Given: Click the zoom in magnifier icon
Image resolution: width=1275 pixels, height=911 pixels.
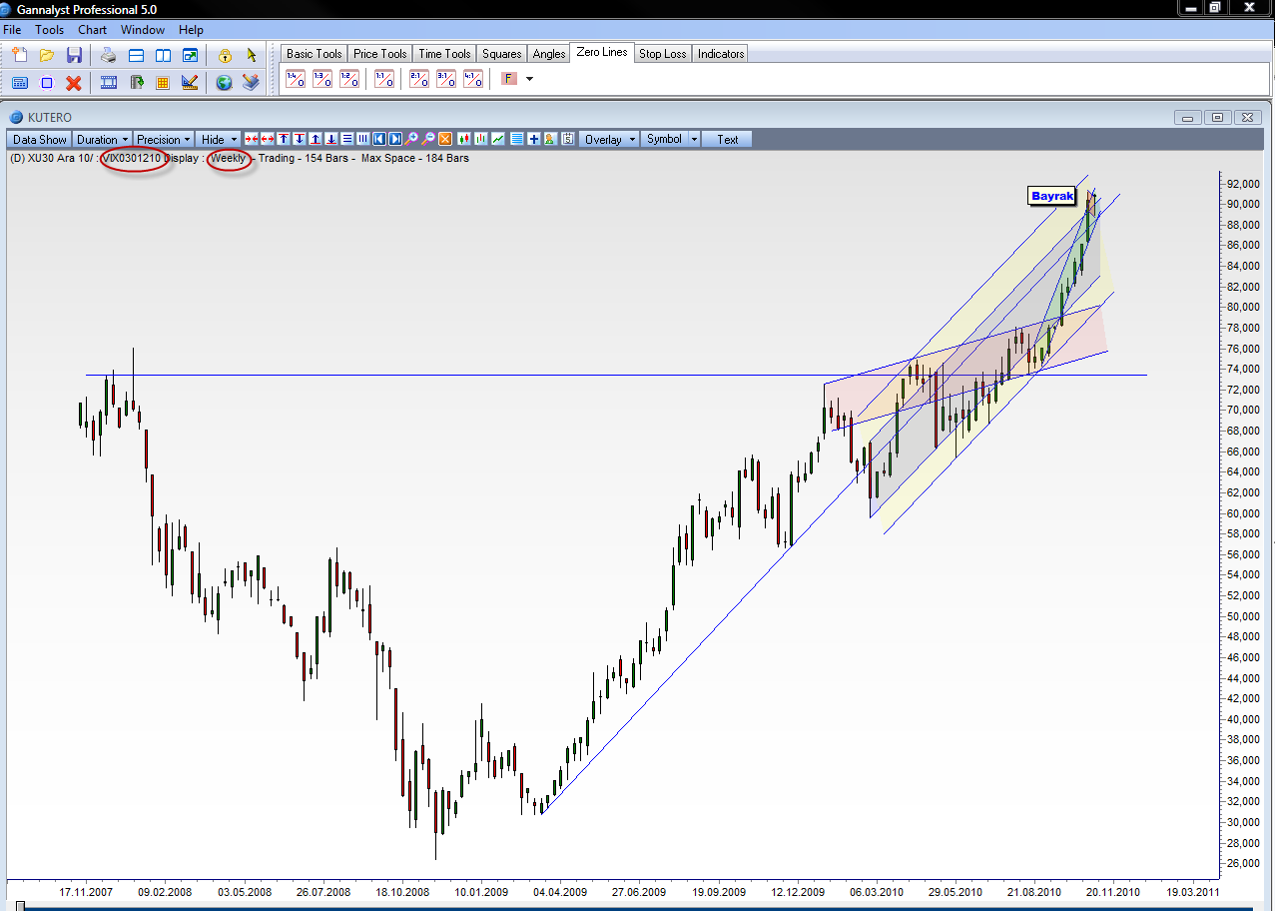Looking at the screenshot, I should click(x=410, y=140).
